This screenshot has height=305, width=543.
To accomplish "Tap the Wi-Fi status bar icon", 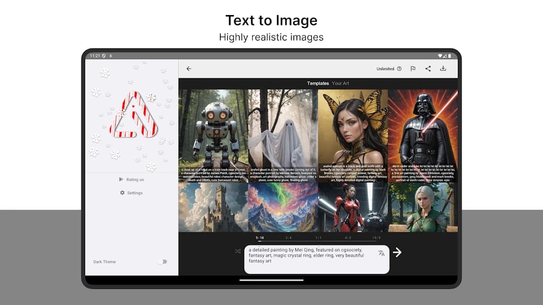I will (440, 56).
